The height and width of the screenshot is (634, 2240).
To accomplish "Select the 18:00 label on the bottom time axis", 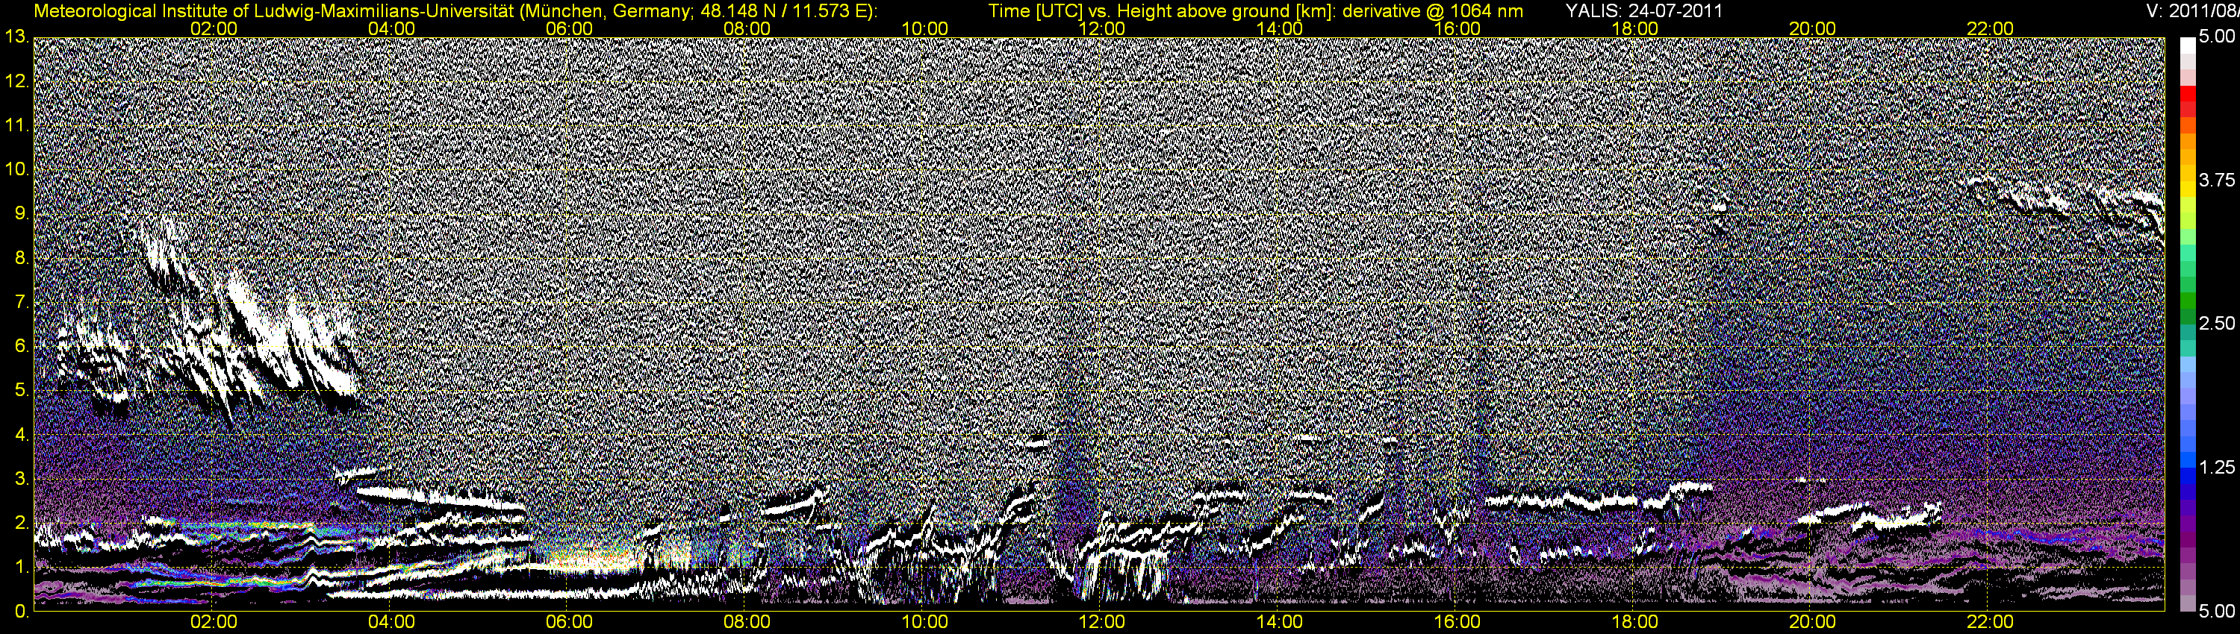I will 1634,622.
